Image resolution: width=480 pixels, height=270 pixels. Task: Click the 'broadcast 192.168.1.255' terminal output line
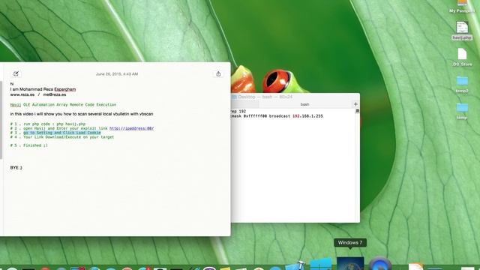coord(277,116)
